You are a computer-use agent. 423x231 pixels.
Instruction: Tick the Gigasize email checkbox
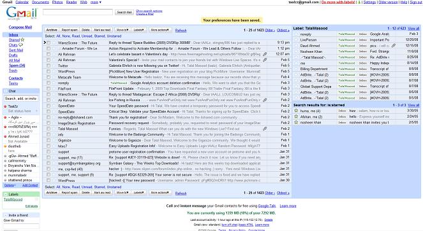click(x=48, y=140)
